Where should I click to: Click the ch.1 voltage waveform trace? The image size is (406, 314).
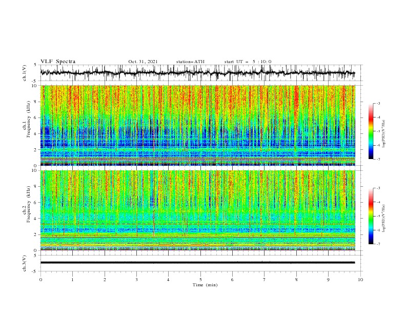tap(197, 73)
